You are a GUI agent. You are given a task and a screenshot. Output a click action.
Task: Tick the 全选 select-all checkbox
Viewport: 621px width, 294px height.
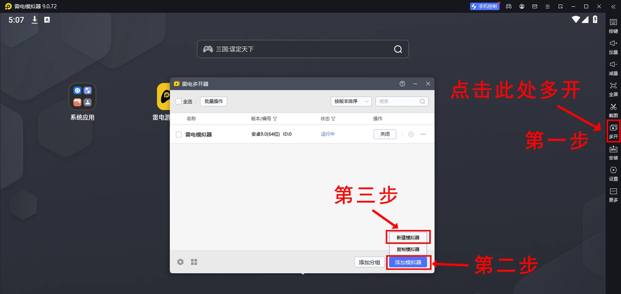[179, 101]
